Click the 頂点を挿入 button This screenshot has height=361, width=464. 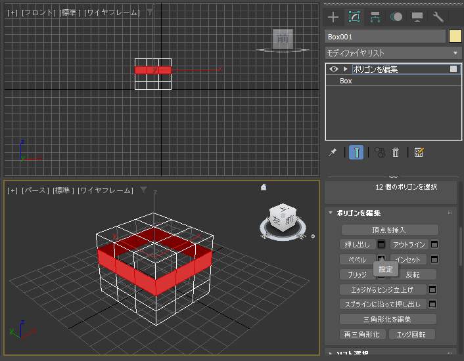pos(390,230)
